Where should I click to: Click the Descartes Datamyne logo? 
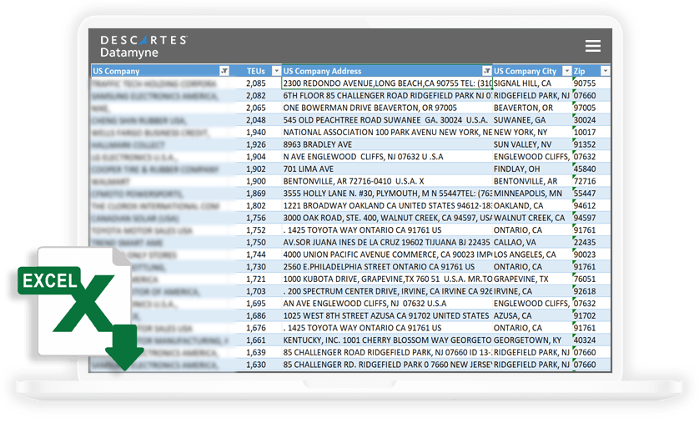click(143, 46)
